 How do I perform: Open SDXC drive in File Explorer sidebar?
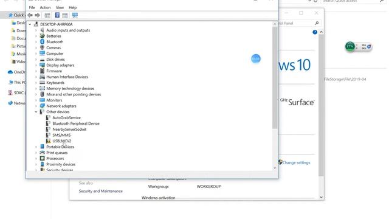16,92
